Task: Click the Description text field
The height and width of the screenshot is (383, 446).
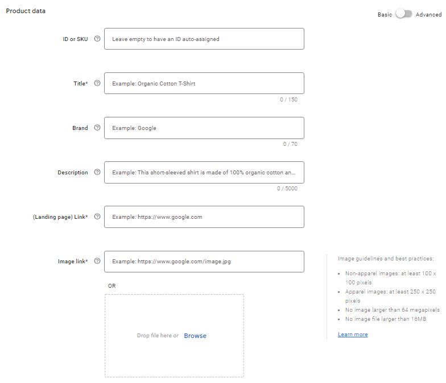Action: pyautogui.click(x=204, y=172)
